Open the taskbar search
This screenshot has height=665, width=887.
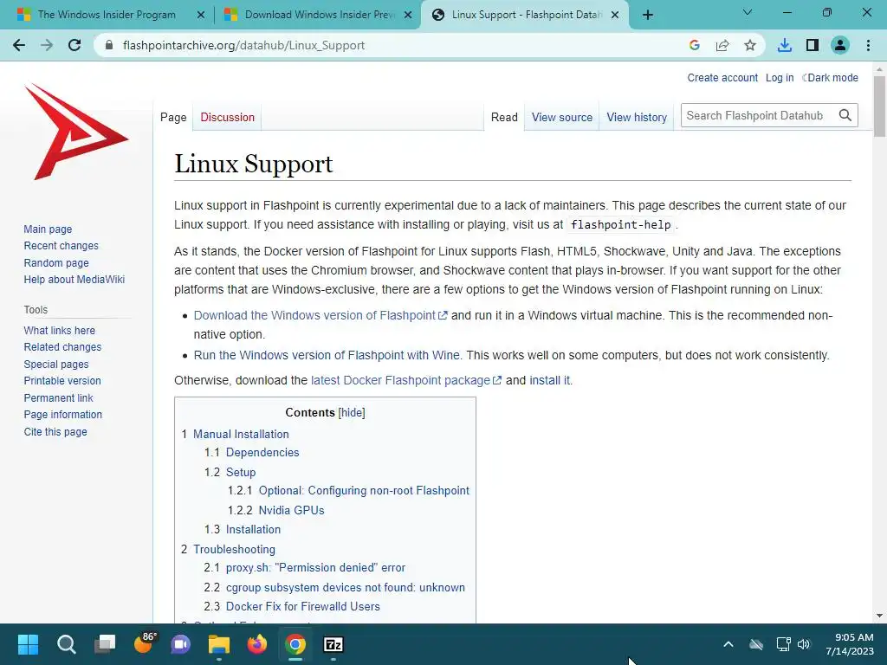point(66,644)
